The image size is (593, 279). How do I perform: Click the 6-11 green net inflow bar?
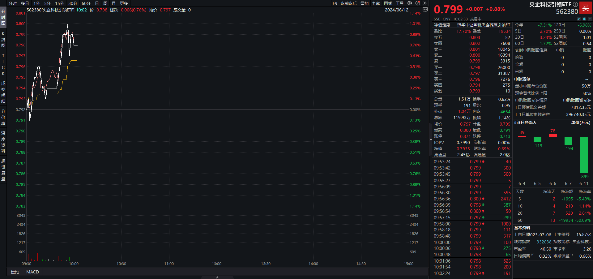584,155
